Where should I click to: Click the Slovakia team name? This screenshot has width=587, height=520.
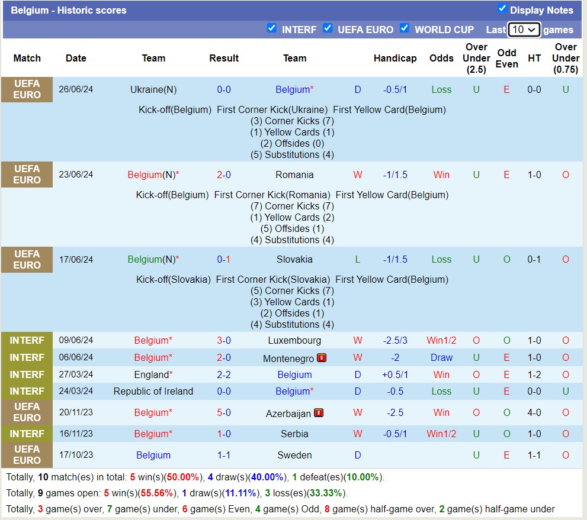(294, 260)
